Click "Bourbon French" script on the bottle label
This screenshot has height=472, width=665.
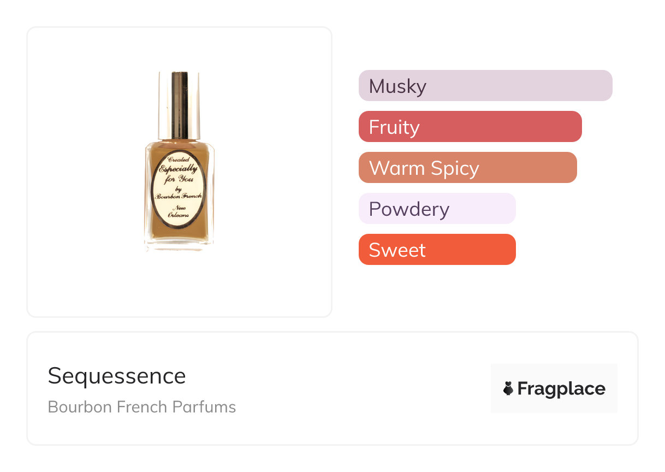click(x=179, y=196)
